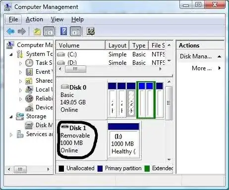Open the Help menu
The width and height of the screenshot is (229, 190).
pyautogui.click(x=77, y=19)
